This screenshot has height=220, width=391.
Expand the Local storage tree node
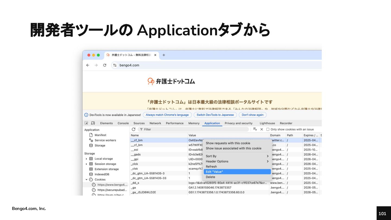pyautogui.click(x=86, y=159)
